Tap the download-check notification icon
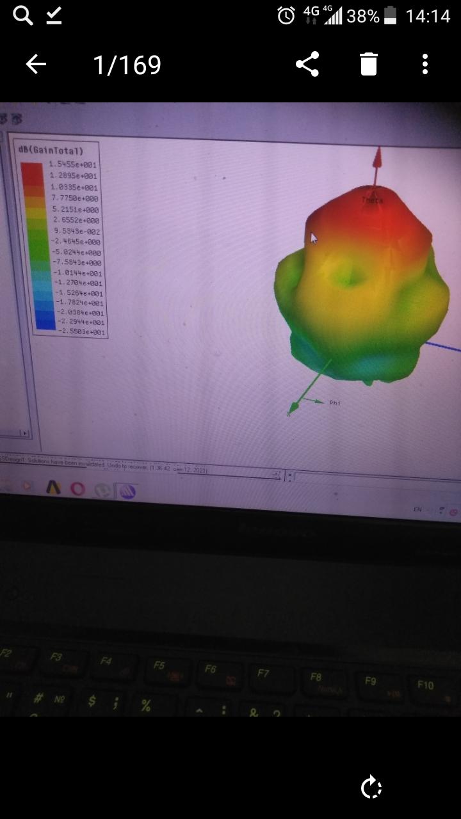Image resolution: width=461 pixels, height=819 pixels. [54, 16]
